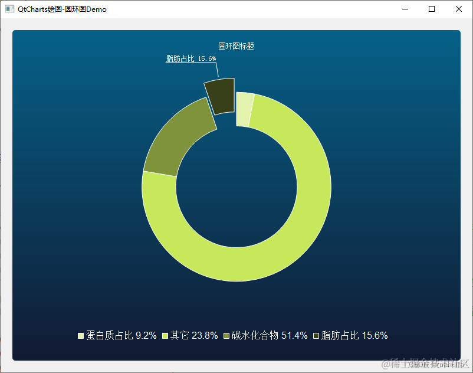This screenshot has width=473, height=373.
Task: Click the QtCharts window app icon
Action: coord(9,9)
